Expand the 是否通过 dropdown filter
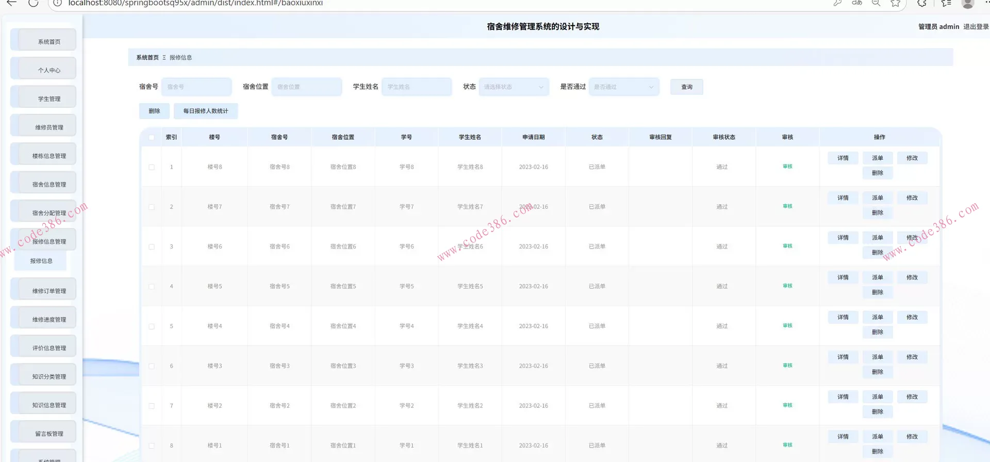The height and width of the screenshot is (462, 990). tap(624, 87)
